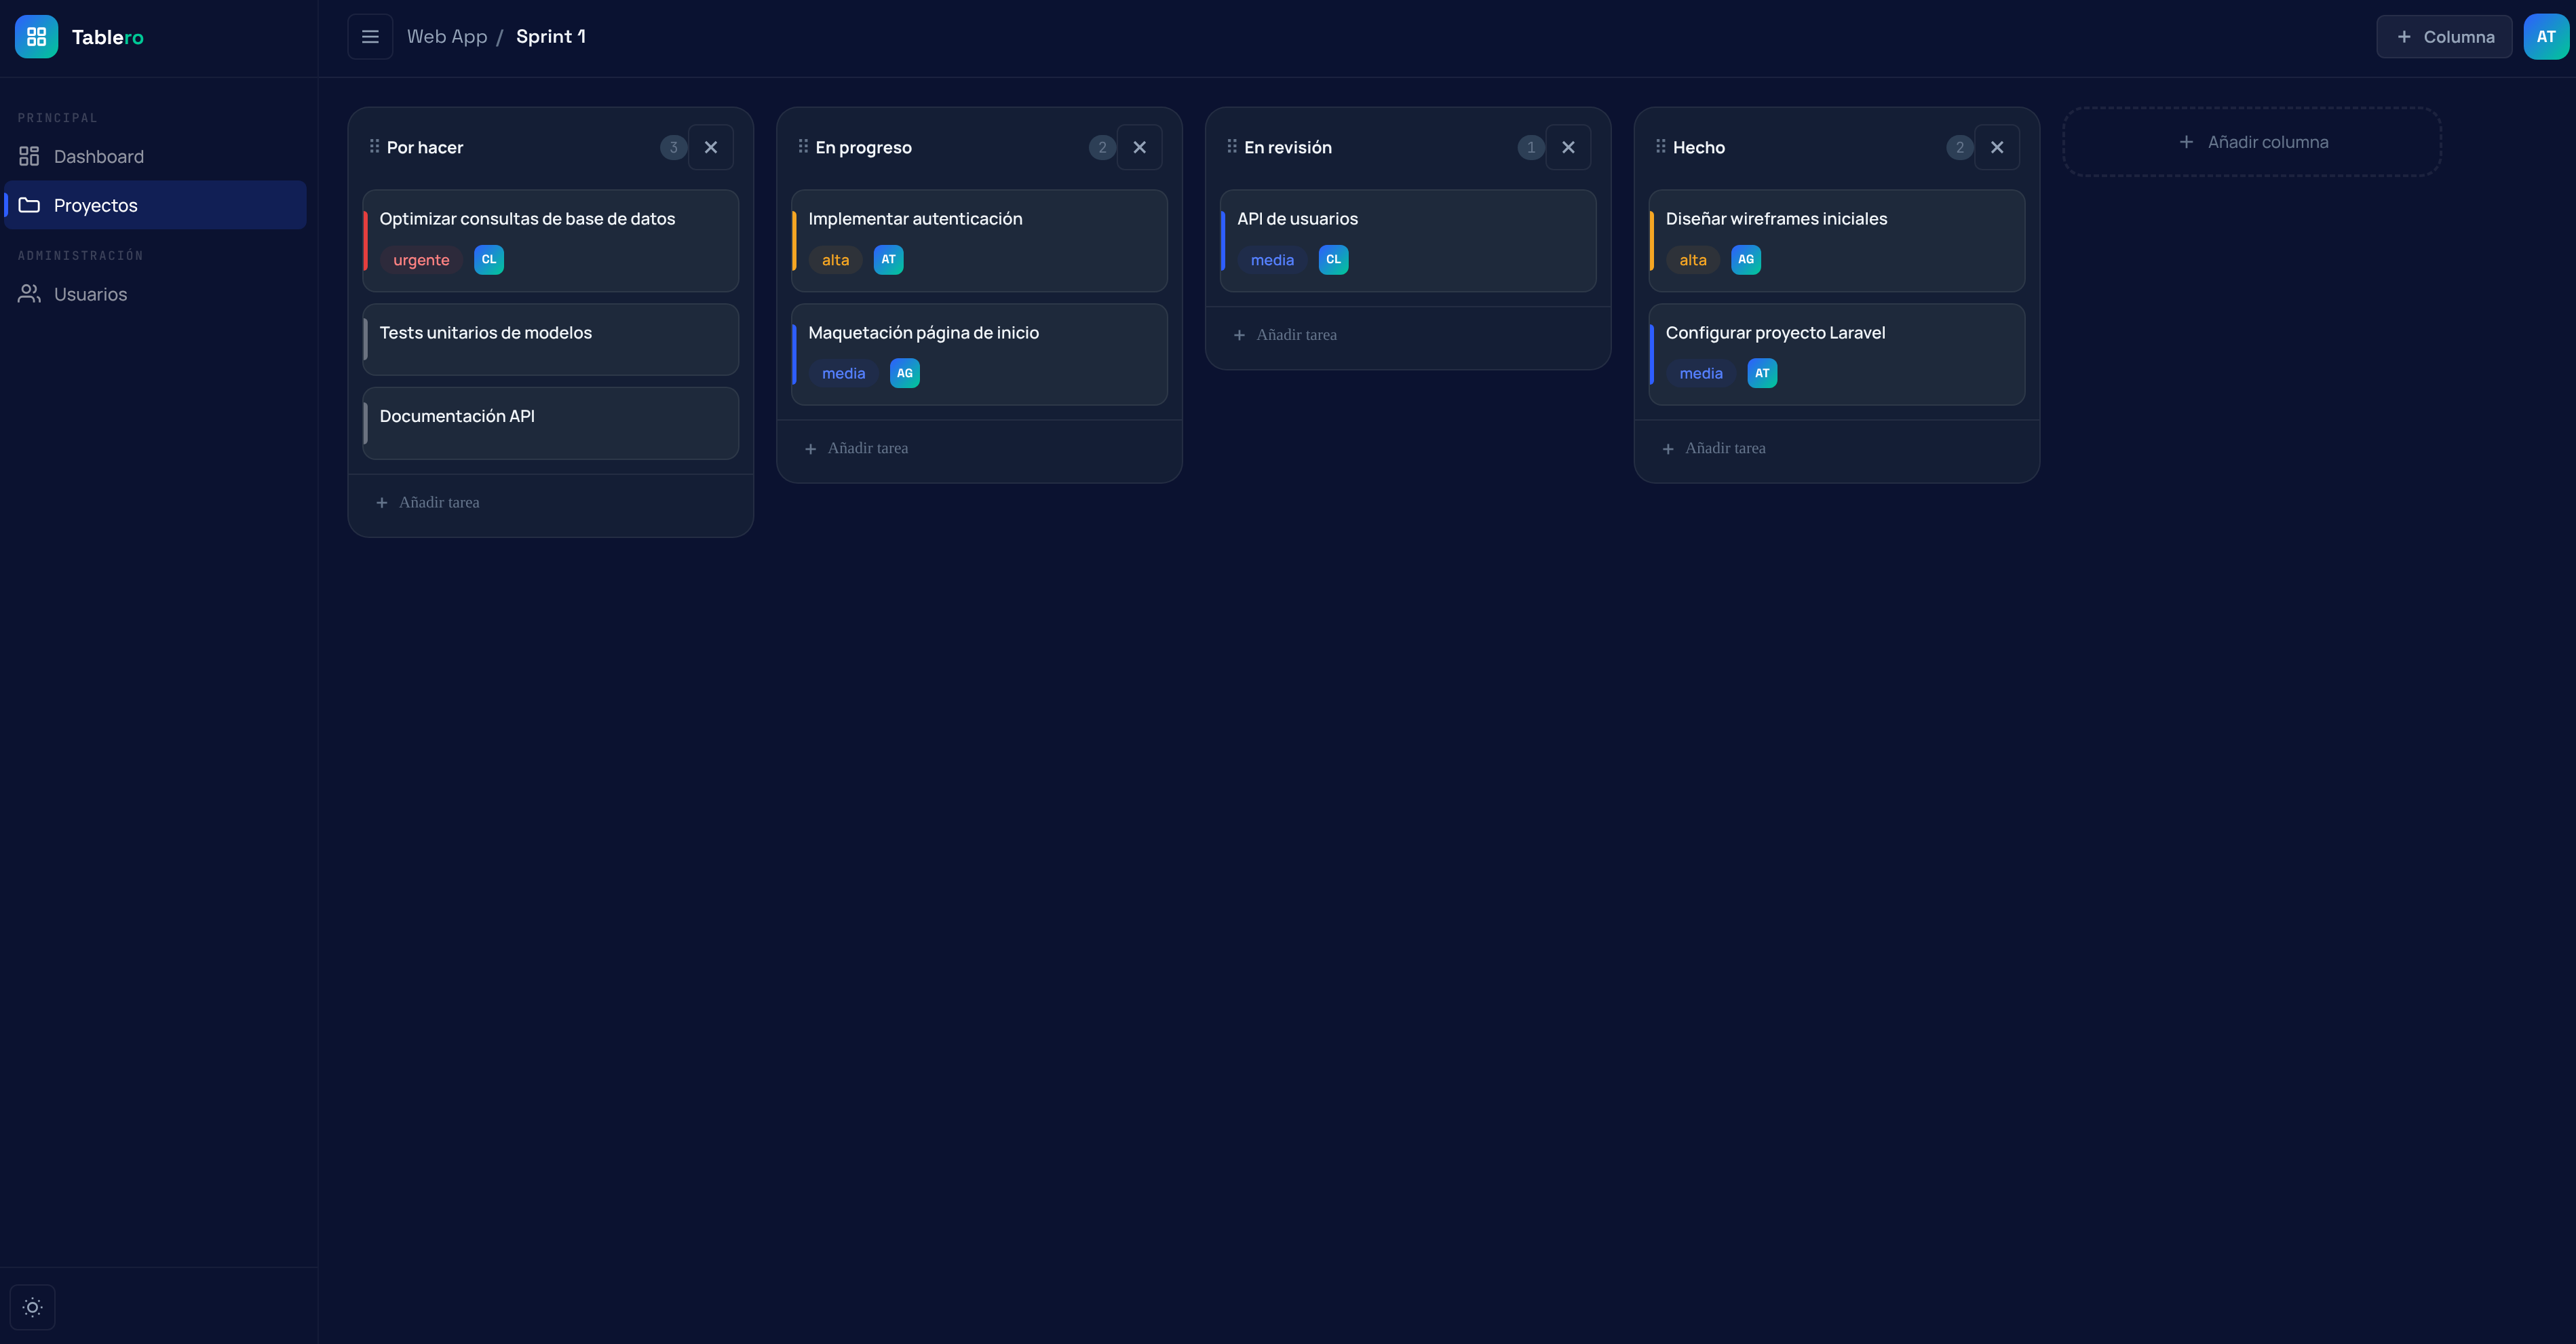
Task: Click the urgente priority tag
Action: (x=421, y=260)
